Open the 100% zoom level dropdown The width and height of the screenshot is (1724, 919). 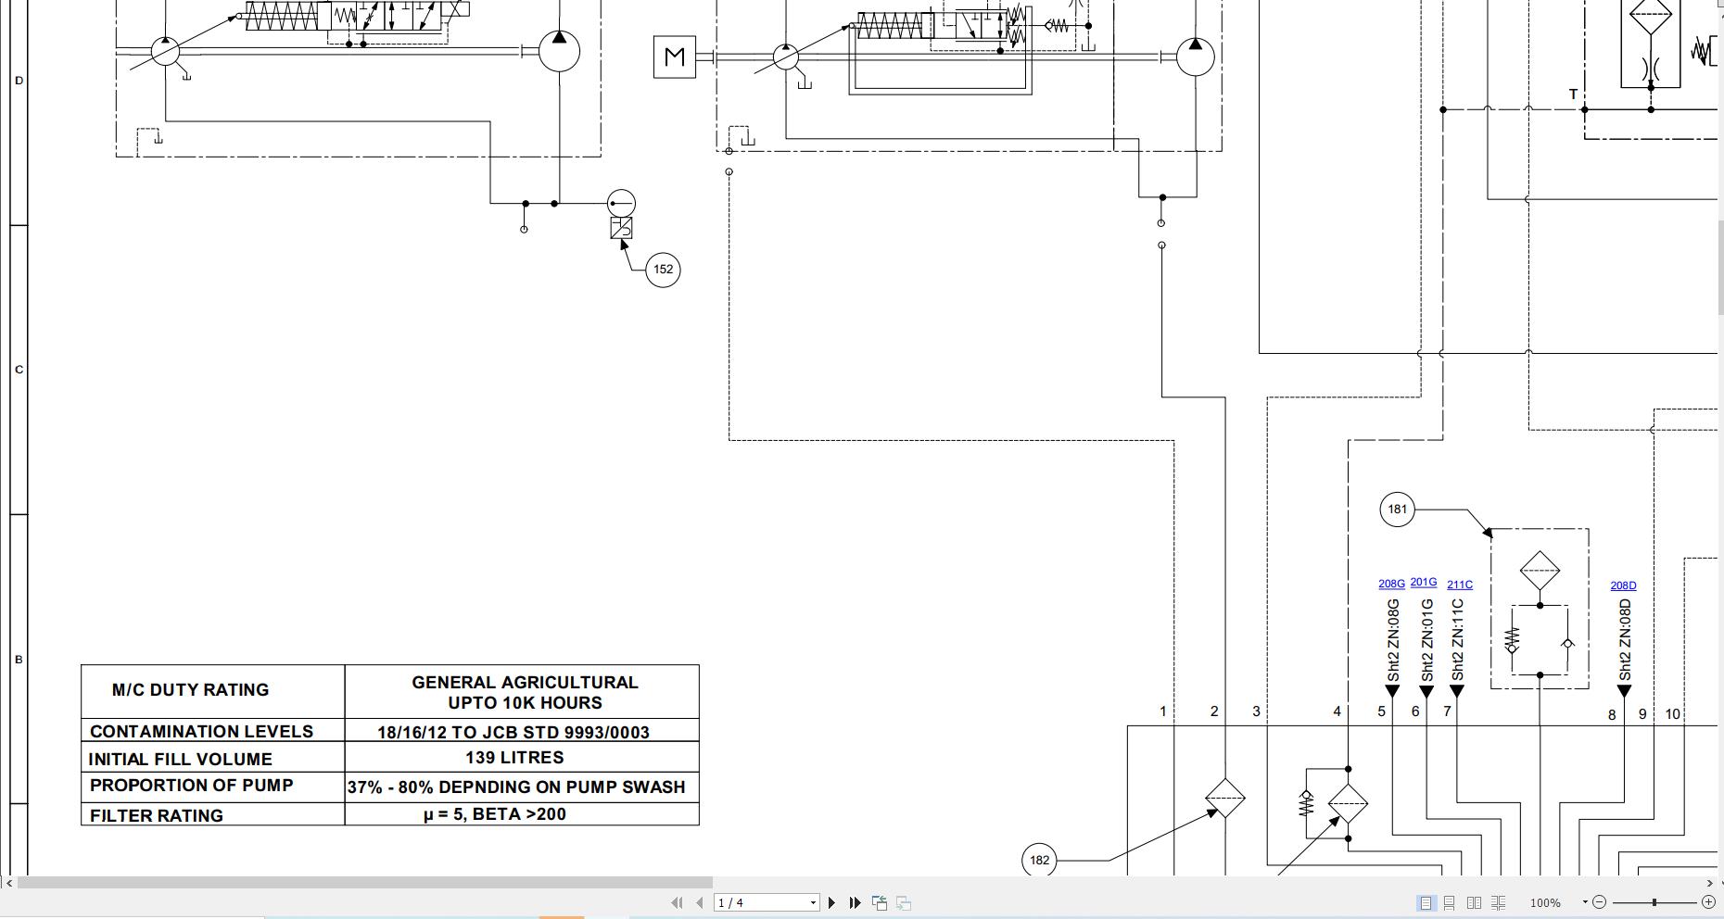coord(1585,901)
